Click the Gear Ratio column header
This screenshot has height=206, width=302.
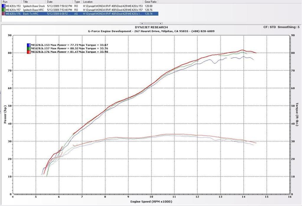click(x=151, y=2)
